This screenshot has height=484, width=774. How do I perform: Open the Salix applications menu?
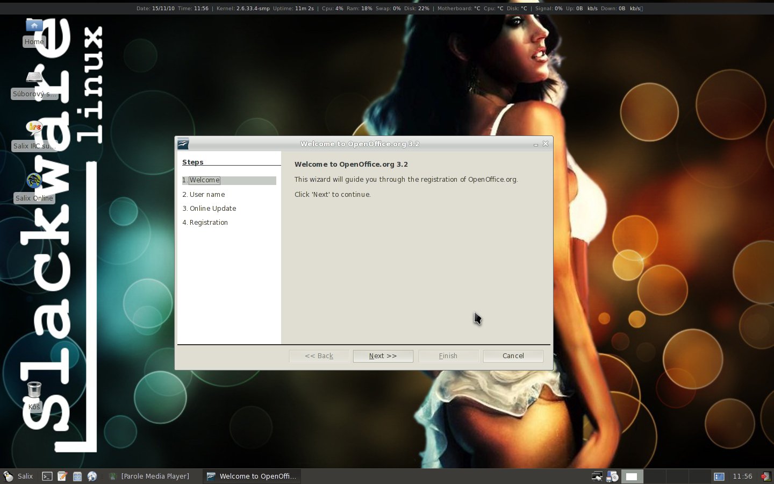coord(19,476)
